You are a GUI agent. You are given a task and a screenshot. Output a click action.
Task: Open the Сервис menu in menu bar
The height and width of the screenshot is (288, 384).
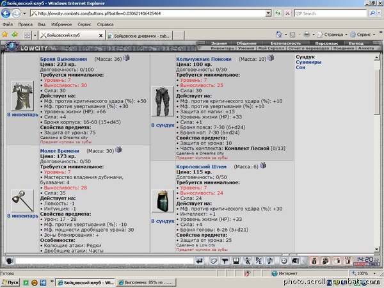84,24
